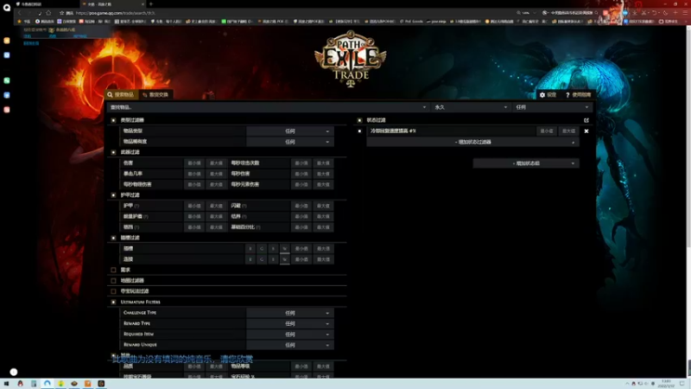Click the critical chance maximum field
This screenshot has width=691, height=389.
pos(216,174)
